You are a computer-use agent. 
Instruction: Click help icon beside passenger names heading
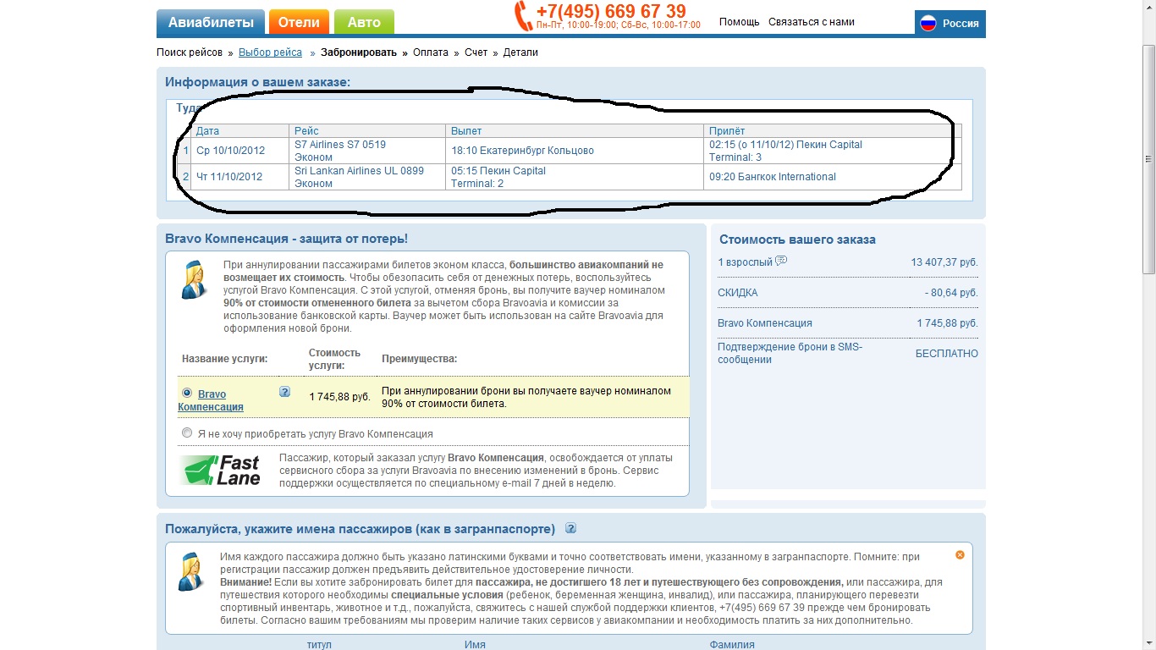570,528
